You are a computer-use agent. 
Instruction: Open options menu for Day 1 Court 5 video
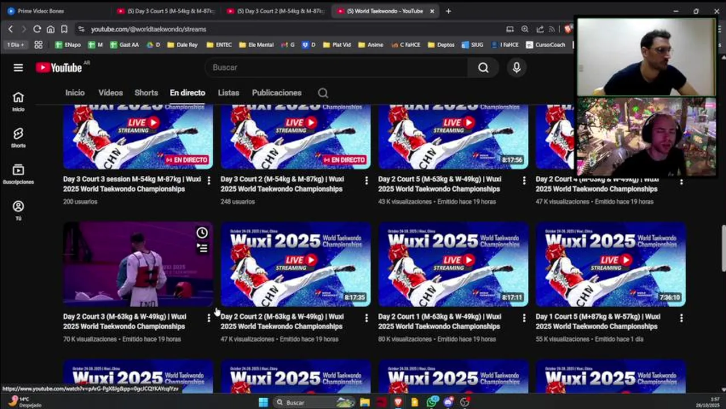click(x=681, y=318)
